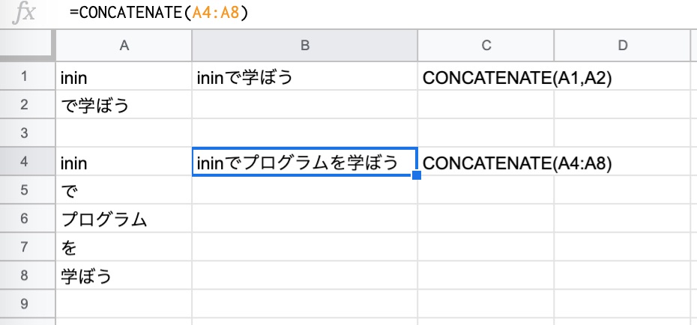Click cell A6 containing プログラム
697x325 pixels.
pos(124,219)
